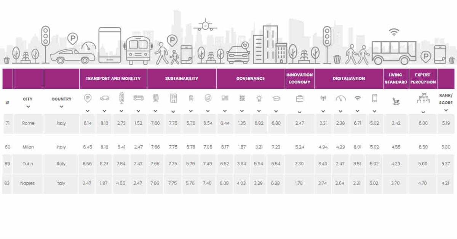Click the traffic light icon column header

(121, 98)
